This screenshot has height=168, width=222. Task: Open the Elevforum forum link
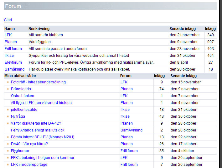tap(13, 62)
